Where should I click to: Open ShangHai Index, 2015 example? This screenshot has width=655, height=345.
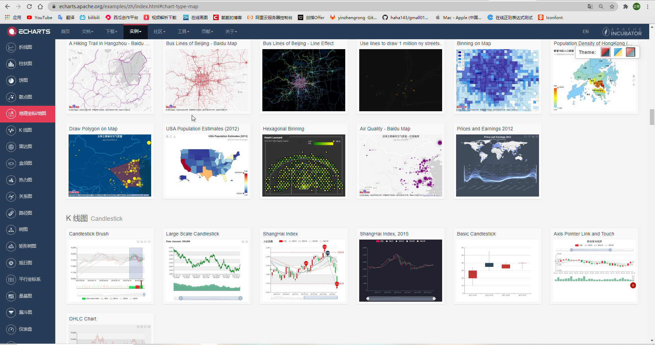[x=401, y=267]
